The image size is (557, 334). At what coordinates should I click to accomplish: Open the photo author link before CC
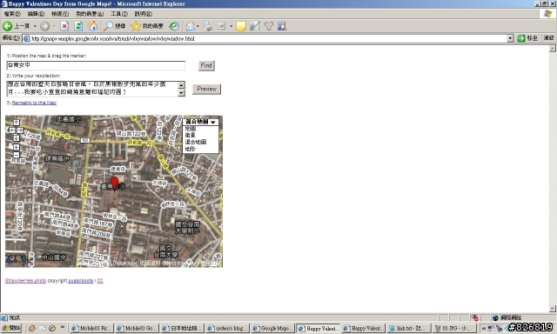81,281
